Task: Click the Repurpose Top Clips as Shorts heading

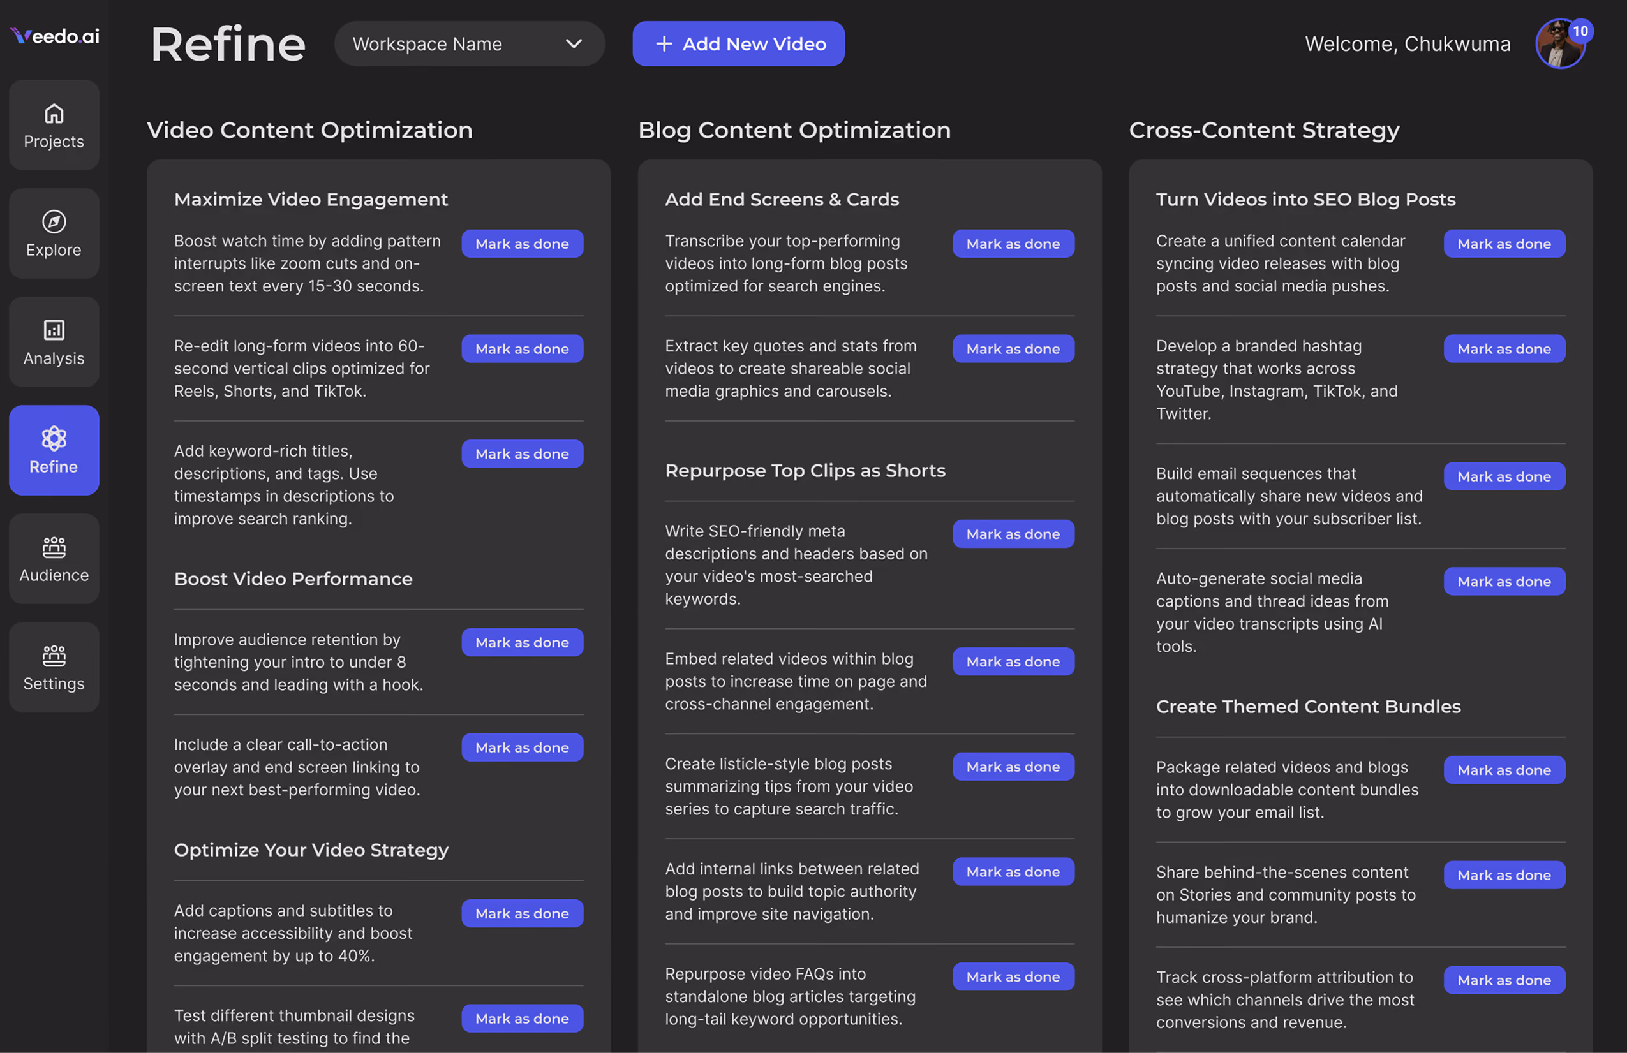Action: tap(805, 471)
